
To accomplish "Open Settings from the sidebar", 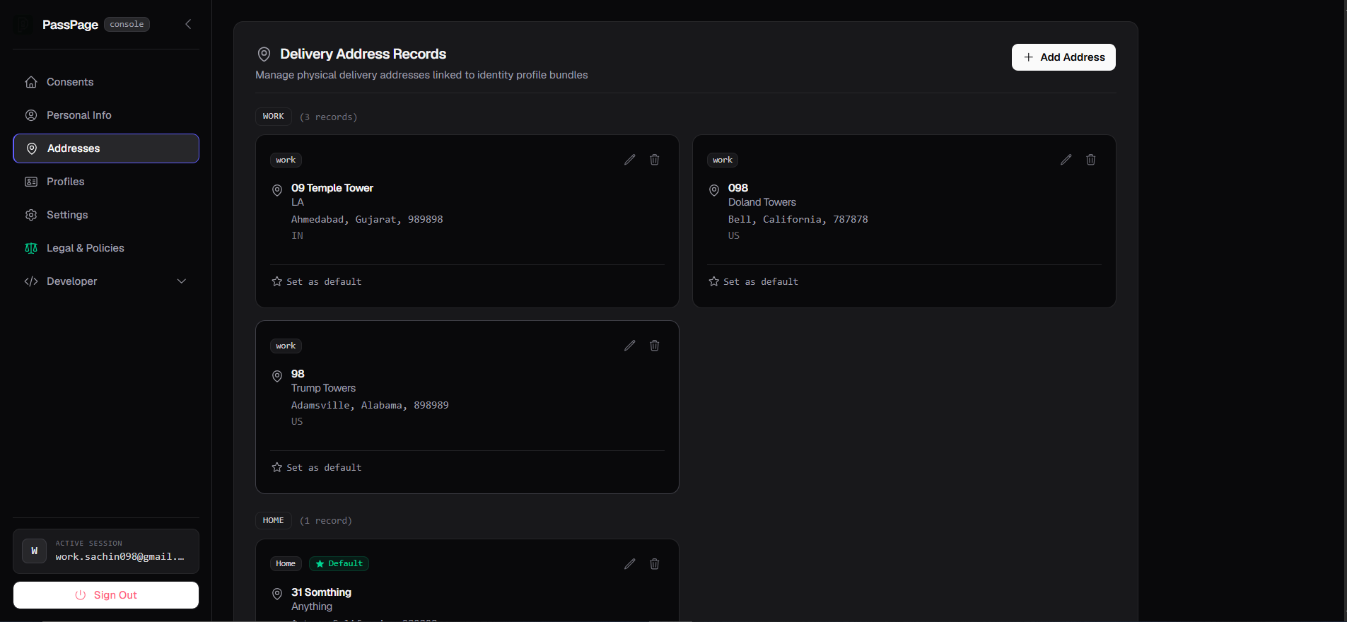I will pyautogui.click(x=106, y=215).
